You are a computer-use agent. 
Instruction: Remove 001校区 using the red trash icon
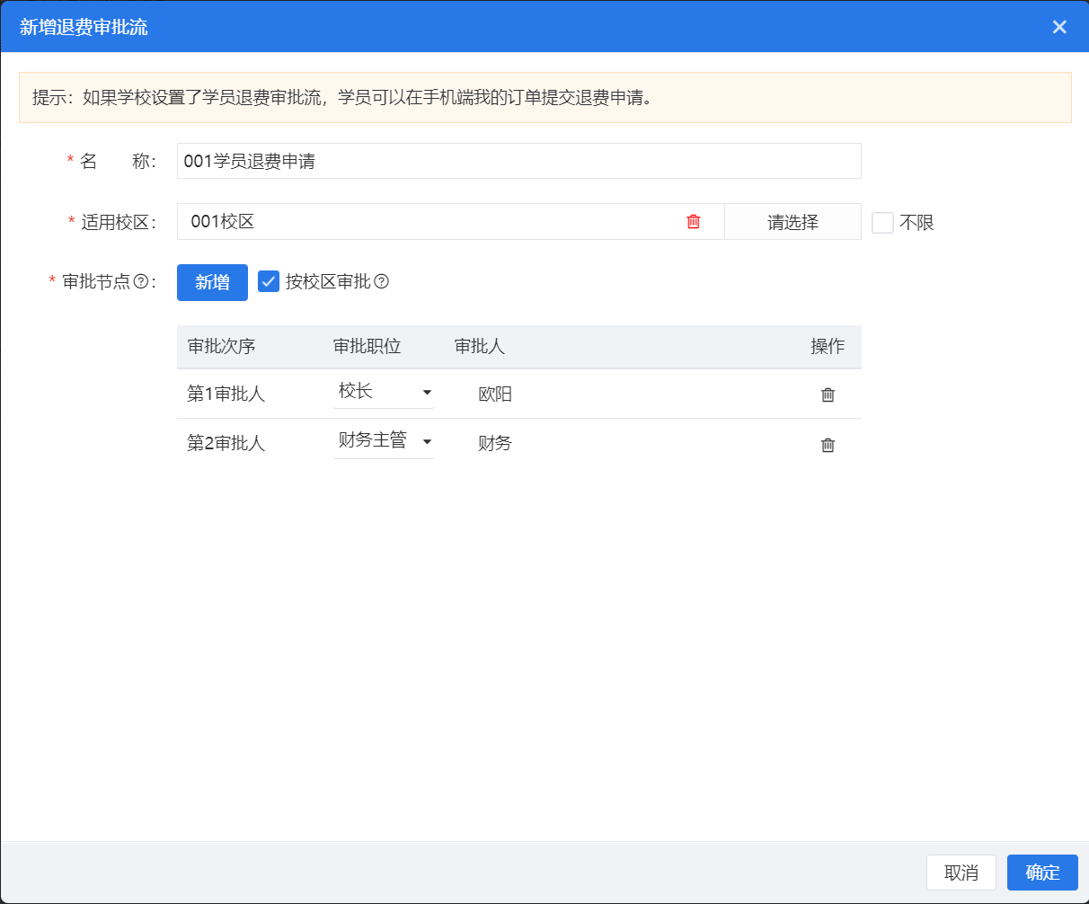tap(693, 222)
